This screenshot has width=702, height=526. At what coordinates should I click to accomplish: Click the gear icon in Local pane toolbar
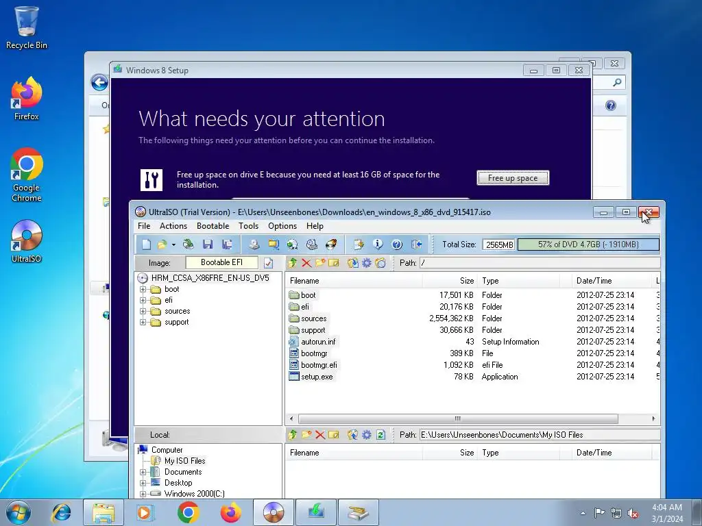click(367, 435)
